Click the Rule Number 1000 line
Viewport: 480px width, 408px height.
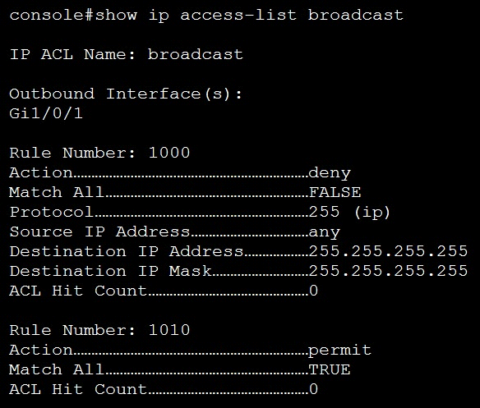(x=99, y=153)
